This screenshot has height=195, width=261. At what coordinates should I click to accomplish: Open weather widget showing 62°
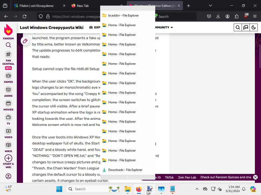pos(8,189)
